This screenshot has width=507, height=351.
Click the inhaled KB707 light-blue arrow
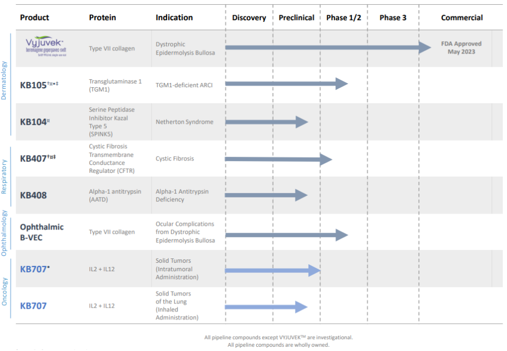tap(266, 307)
